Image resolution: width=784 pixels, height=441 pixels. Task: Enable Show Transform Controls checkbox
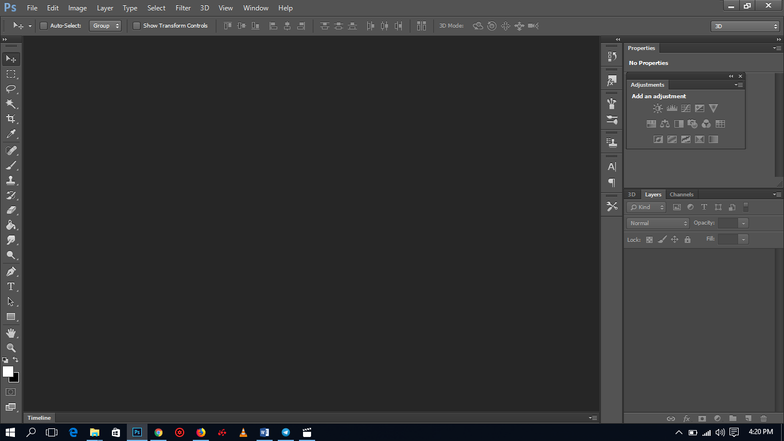point(137,26)
